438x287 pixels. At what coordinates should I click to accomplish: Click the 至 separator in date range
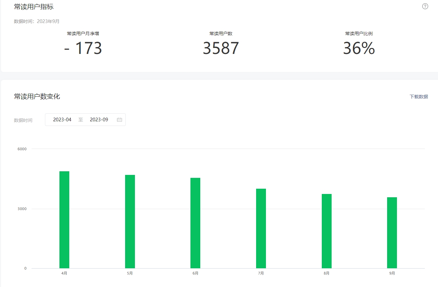[81, 120]
